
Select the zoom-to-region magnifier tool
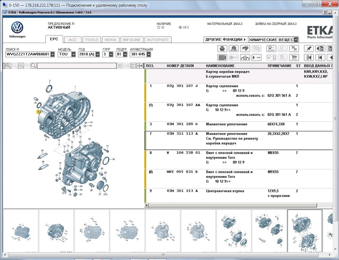pyautogui.click(x=21, y=66)
